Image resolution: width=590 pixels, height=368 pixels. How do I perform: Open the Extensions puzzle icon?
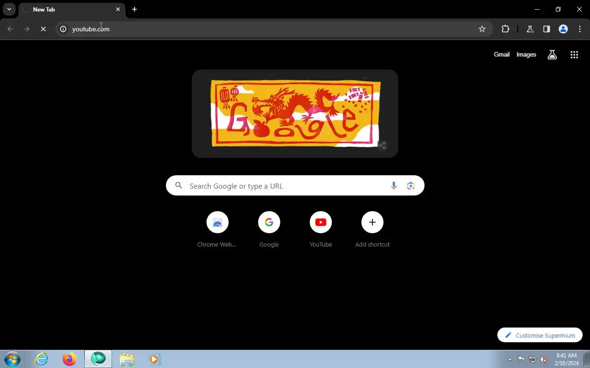point(506,29)
